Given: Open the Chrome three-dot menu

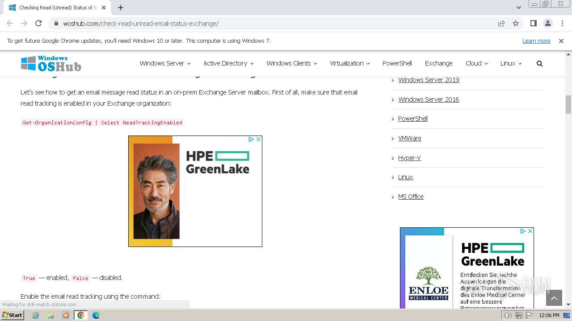Looking at the screenshot, I should (x=562, y=23).
